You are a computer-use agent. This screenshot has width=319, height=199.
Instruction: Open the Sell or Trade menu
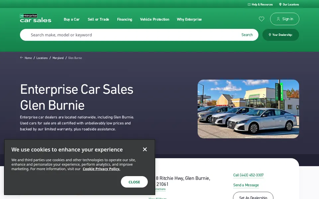tap(98, 19)
